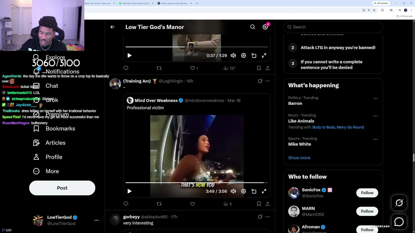Toggle picture-in-picture on Professional victim video
The image size is (415, 233).
(254, 191)
